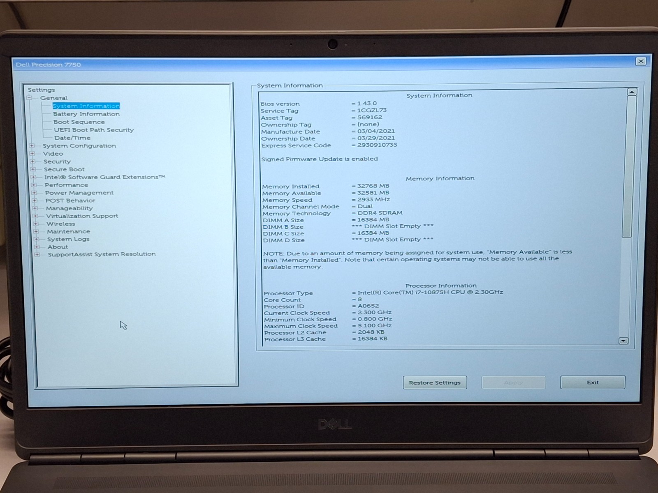Image resolution: width=658 pixels, height=493 pixels.
Task: Expand the Wireless node
Action: (x=36, y=224)
